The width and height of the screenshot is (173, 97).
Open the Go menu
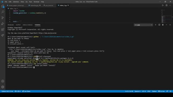tap(26, 2)
